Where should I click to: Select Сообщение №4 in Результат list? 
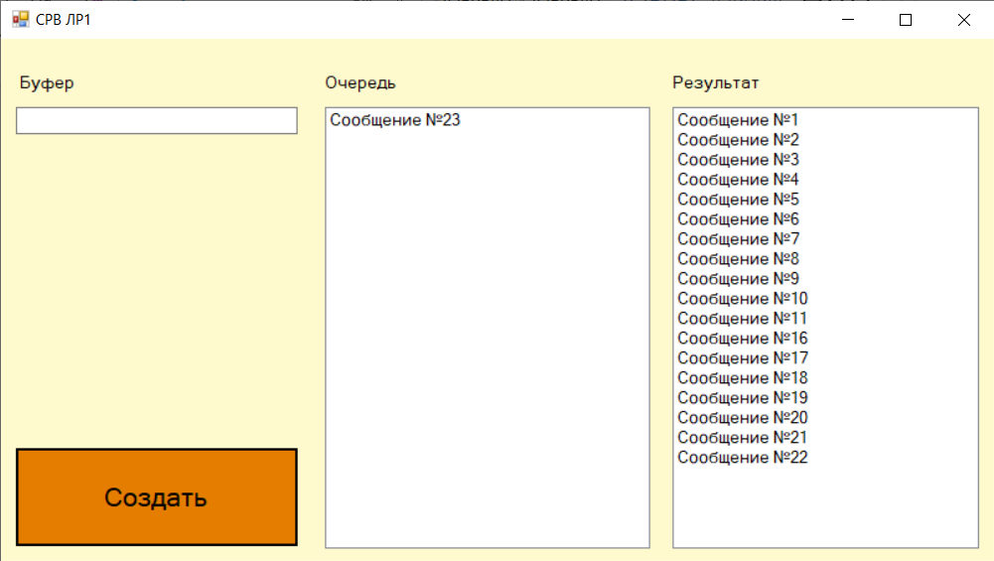[825, 180]
